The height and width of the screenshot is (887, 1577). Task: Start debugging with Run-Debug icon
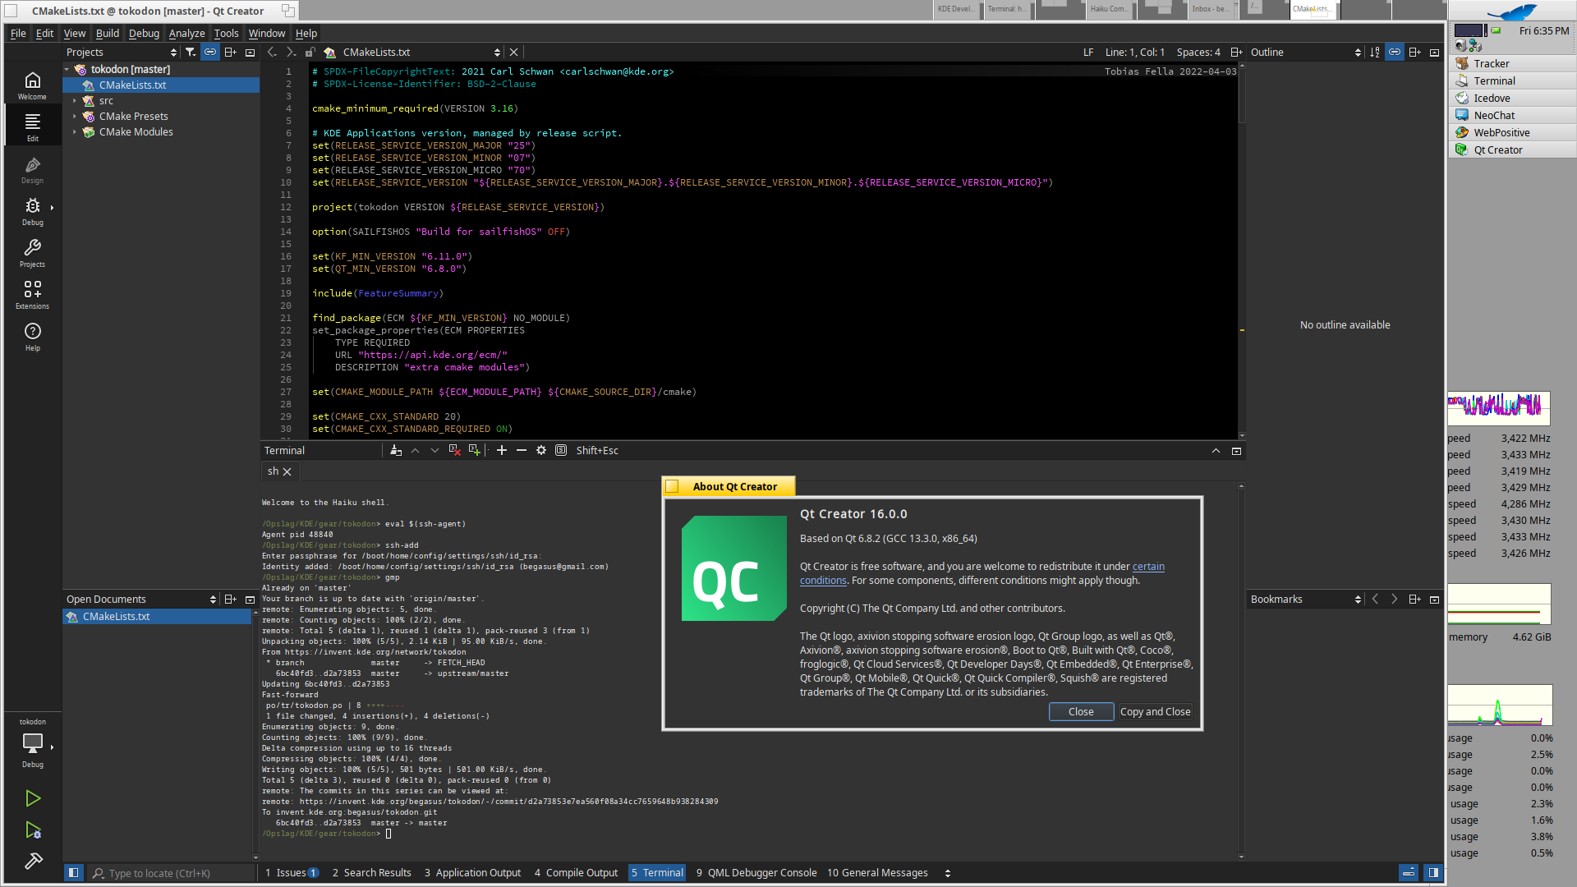(x=33, y=830)
